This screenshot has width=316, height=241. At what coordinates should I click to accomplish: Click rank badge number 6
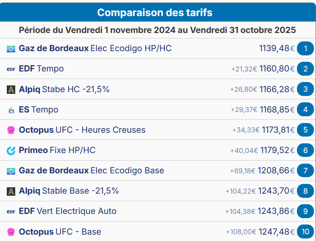coord(305,151)
